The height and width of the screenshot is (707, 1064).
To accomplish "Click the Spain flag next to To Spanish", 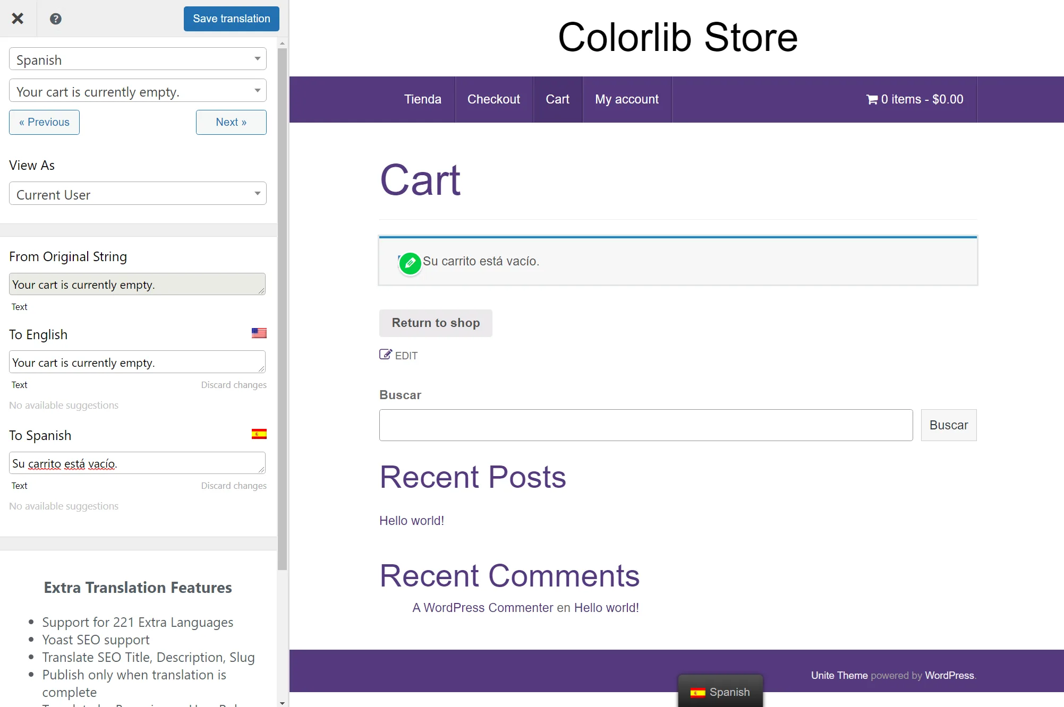I will (x=259, y=434).
